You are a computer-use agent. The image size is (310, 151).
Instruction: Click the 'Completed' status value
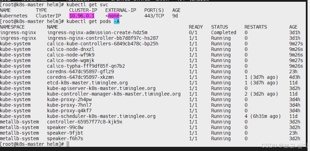click(x=224, y=32)
